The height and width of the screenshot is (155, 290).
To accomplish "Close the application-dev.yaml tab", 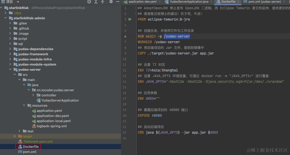I will 160,2.
